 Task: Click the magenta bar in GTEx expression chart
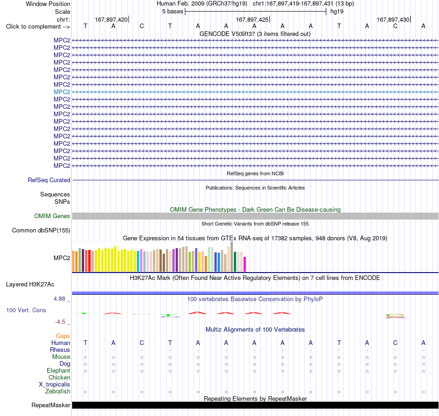[x=245, y=264]
